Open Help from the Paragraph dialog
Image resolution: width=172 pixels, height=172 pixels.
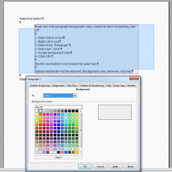click(115, 166)
